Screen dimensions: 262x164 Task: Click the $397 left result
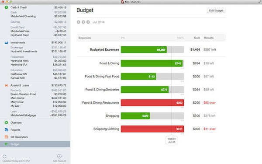[210, 49]
